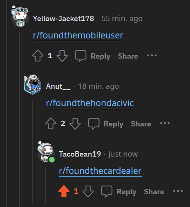View Yellow-Jacket178's avatar profile
Viewport: 190px width, 207px height.
tap(20, 16)
